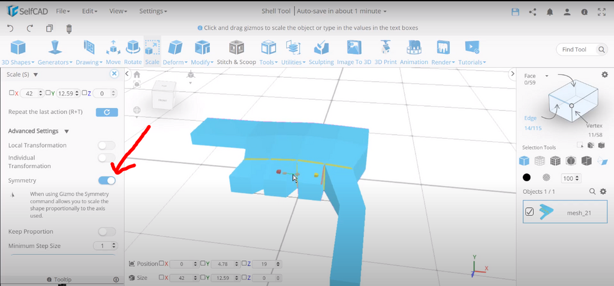Screen dimensions: 614x286
Task: Toggle fullscreen mode icon
Action: (x=602, y=12)
